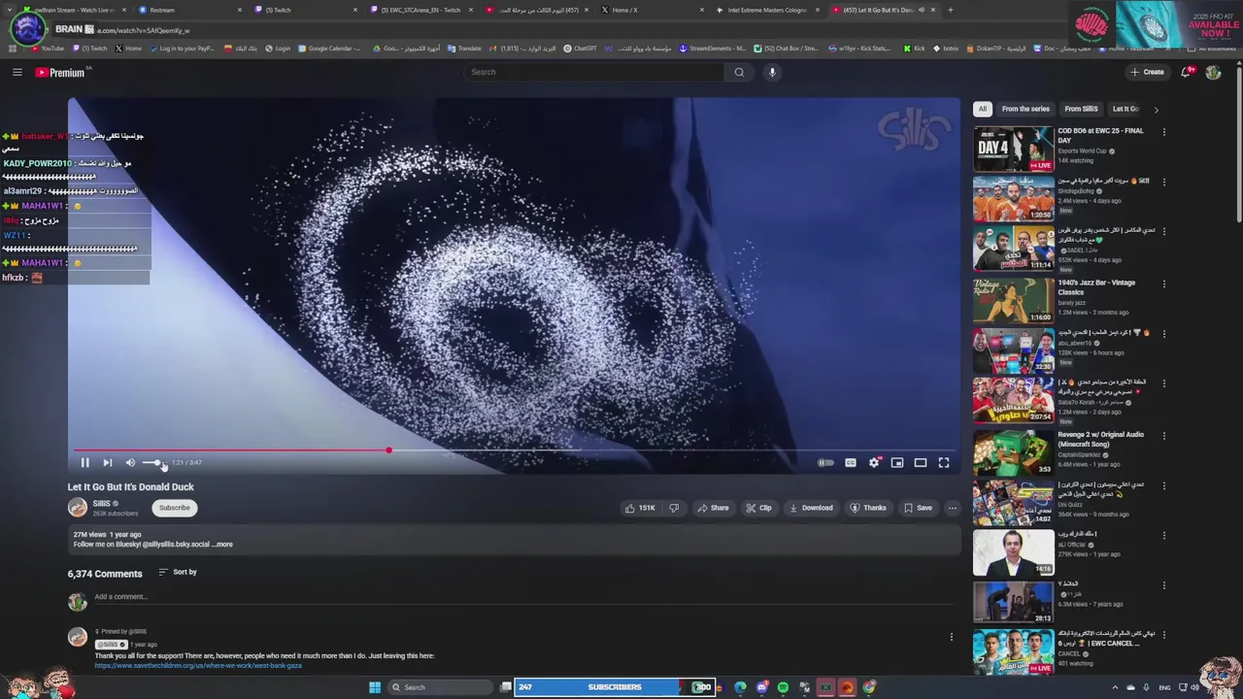Open Chrome from taskbar
Viewport: 1243px width, 699px height.
coord(869,687)
